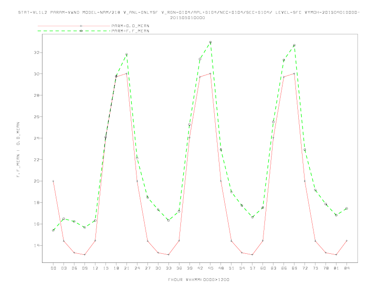Select the green dashed line legend sample

(74, 31)
